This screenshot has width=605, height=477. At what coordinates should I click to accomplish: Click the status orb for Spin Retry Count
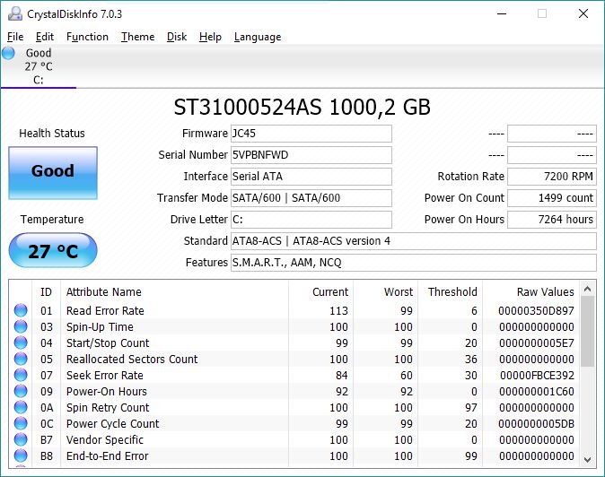pos(21,408)
